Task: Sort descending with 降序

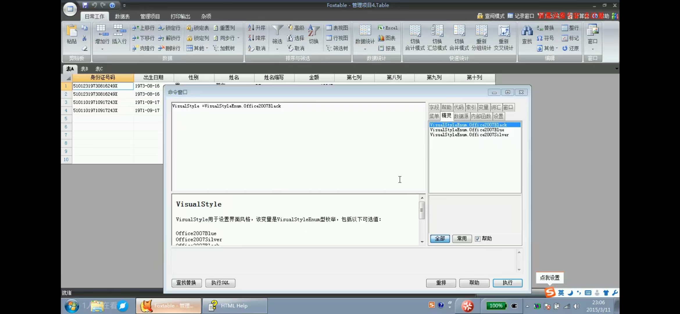Action: click(x=257, y=38)
